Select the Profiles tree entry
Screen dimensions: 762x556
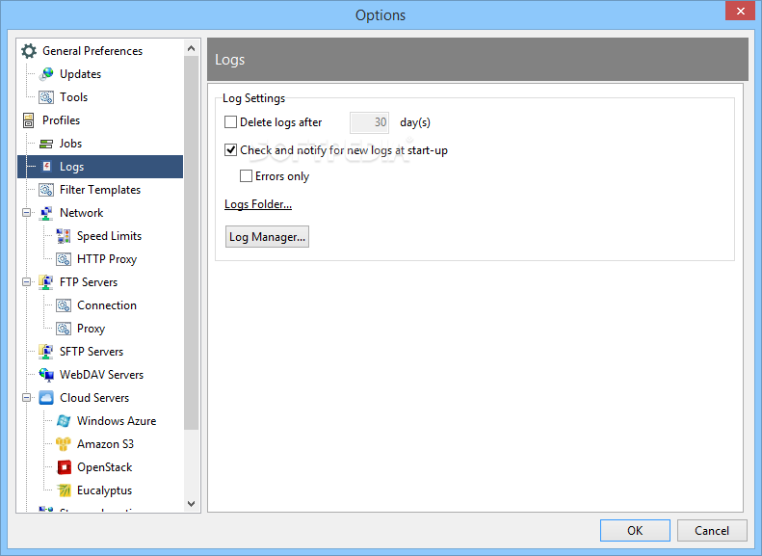61,120
